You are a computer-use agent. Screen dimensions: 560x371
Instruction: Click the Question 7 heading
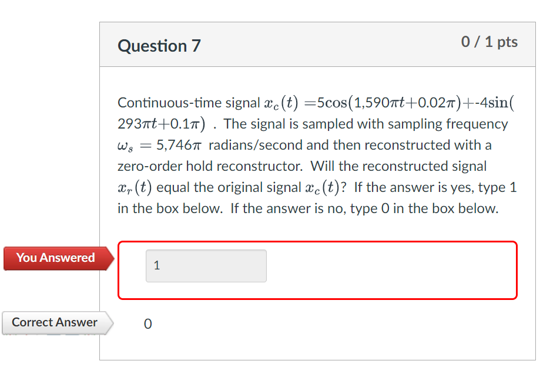(x=159, y=45)
